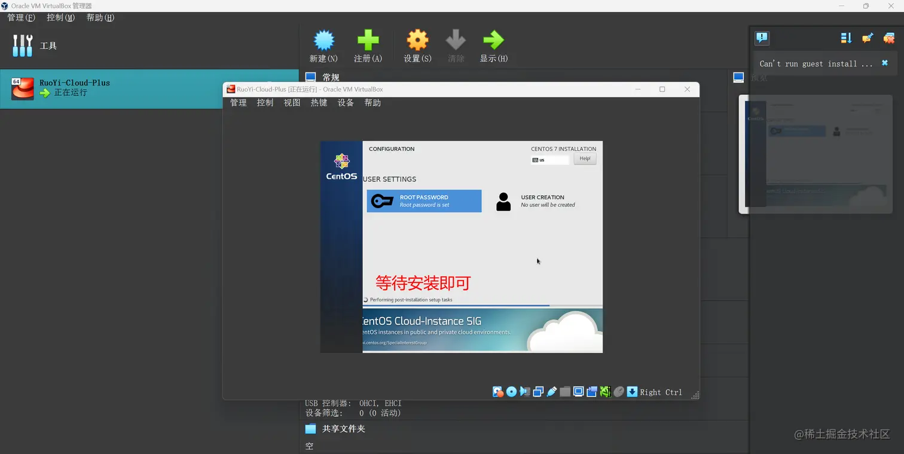Viewport: 904px width, 454px height.
Task: Click the USER CREATION setting in installer
Action: (x=536, y=202)
